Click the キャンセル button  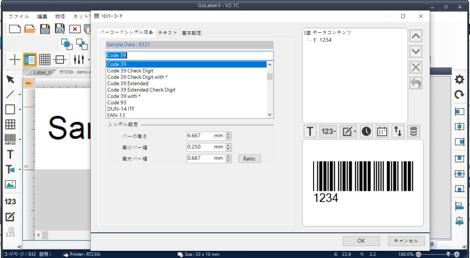(x=406, y=241)
